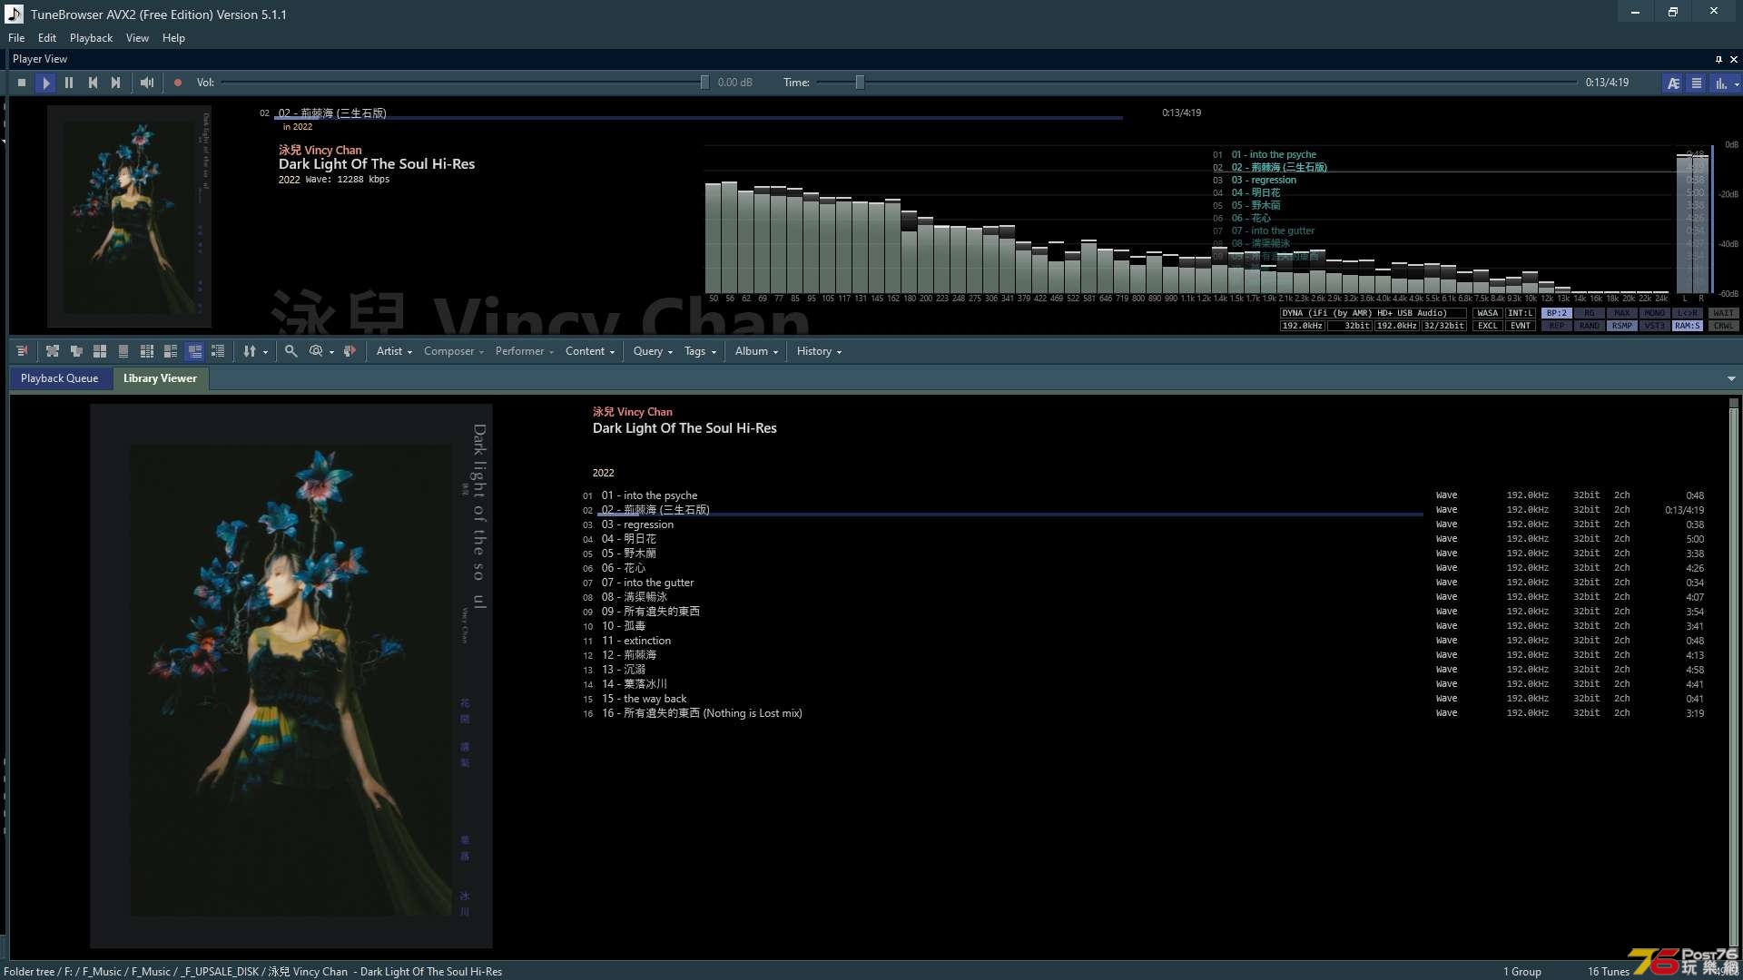Open the View menu

point(137,38)
